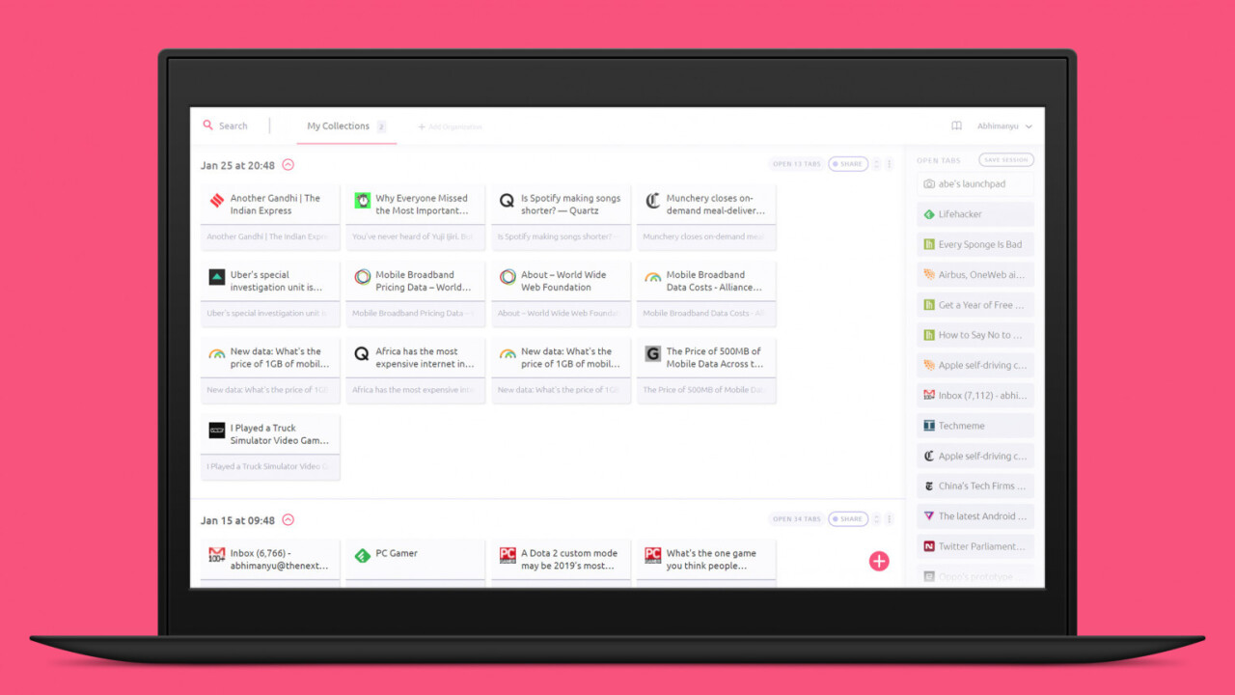Collapse the Jan 25 at 20:48 collection

click(288, 165)
